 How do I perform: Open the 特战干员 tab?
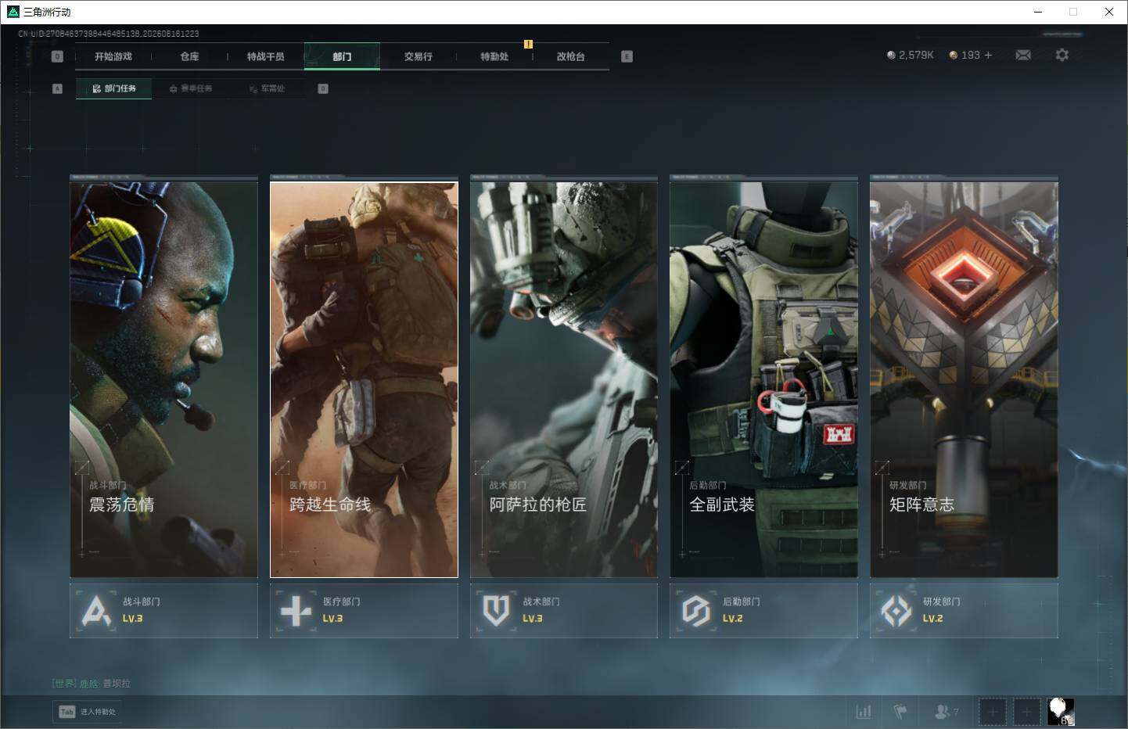pos(266,56)
